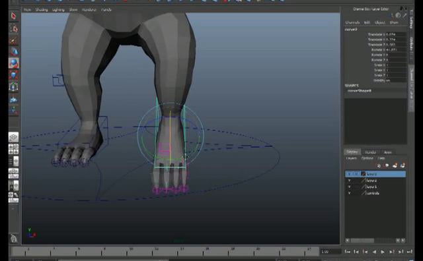This screenshot has width=423, height=261.
Task: Open the Shading viewport menu
Action: tap(42, 10)
